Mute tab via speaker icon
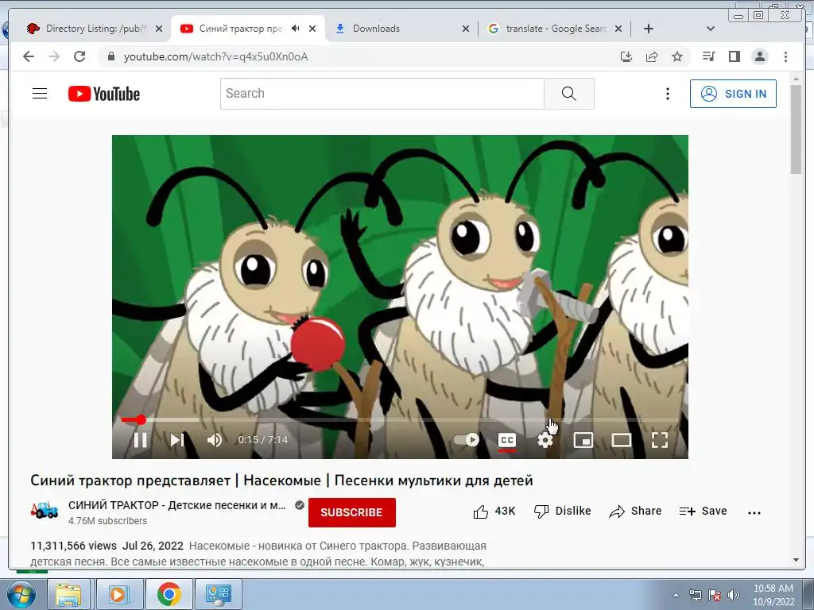 [296, 29]
